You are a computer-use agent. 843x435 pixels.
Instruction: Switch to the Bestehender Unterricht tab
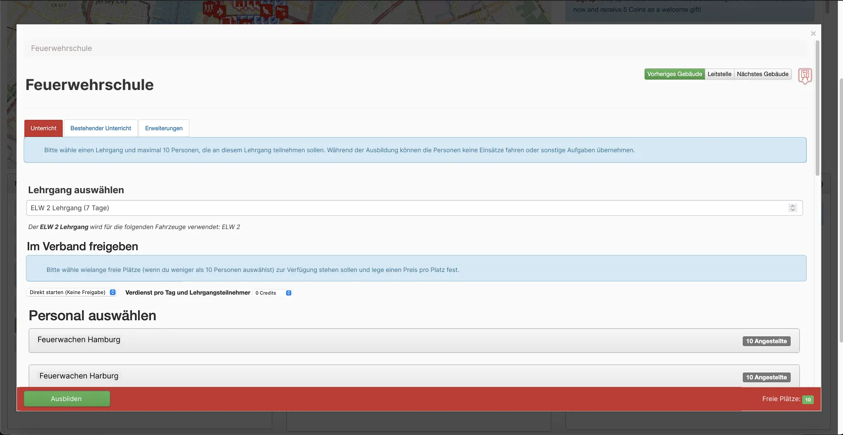pyautogui.click(x=100, y=128)
